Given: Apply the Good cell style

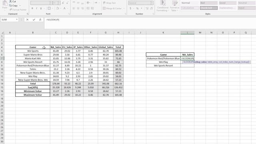Looking at the screenshot, I should [x=228, y=3].
